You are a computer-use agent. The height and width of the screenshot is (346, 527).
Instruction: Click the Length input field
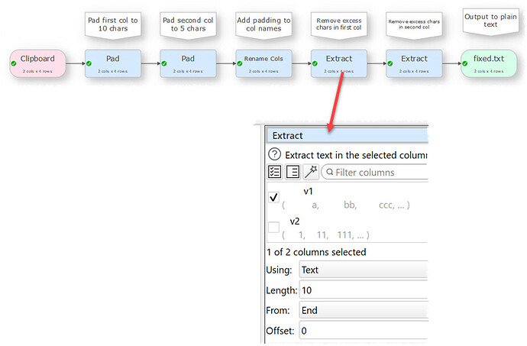(364, 289)
